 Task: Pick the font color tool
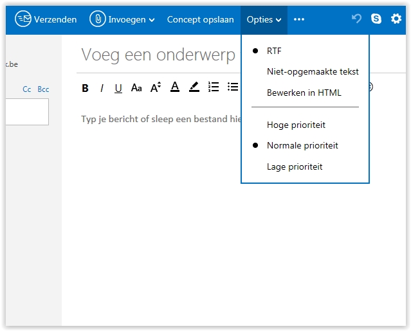(174, 88)
